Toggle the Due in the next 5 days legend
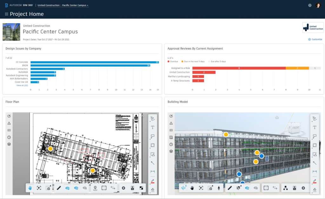The height and width of the screenshot is (199, 325). pyautogui.click(x=193, y=62)
